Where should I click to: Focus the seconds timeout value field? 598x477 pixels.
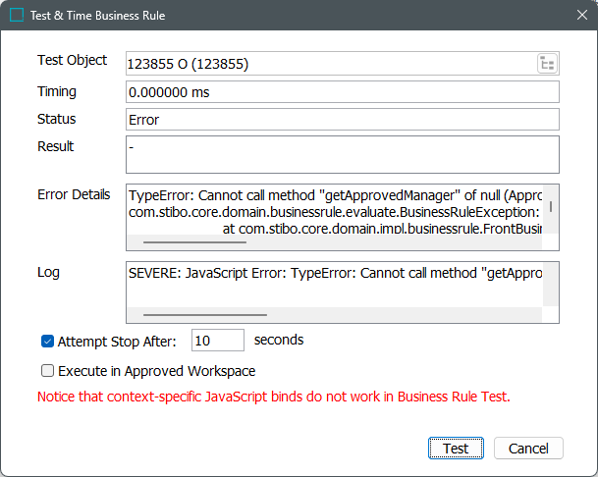click(217, 341)
